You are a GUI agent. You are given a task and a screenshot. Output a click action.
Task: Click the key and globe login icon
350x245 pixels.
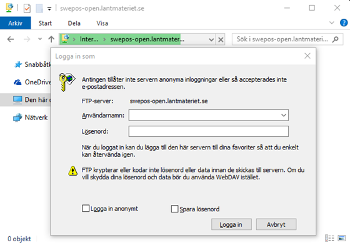(67, 82)
